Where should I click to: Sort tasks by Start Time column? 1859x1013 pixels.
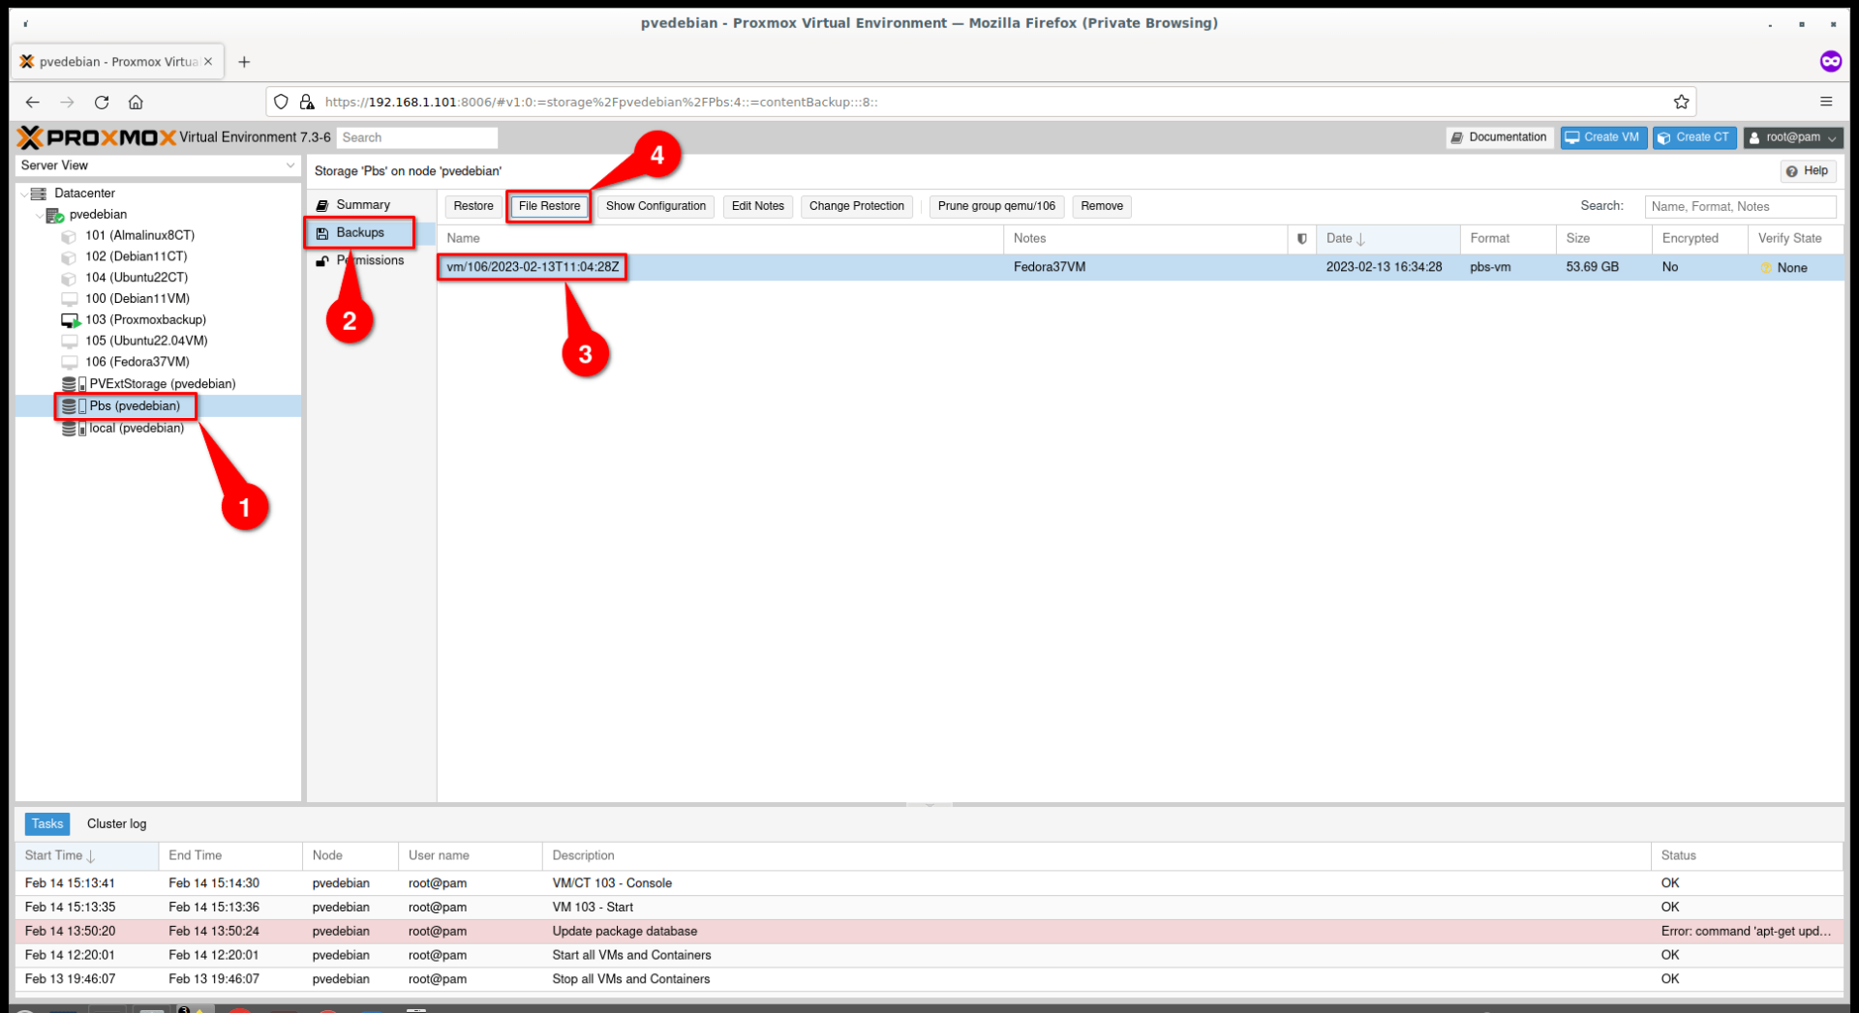[x=87, y=855]
